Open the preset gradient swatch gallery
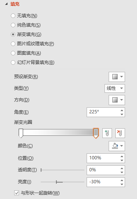The height and width of the screenshot is (199, 137). point(117,77)
